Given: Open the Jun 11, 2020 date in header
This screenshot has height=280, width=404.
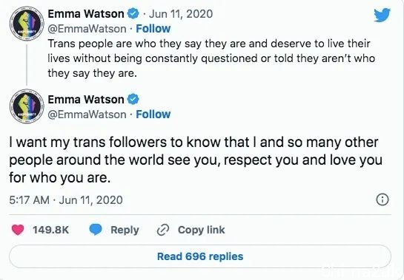Looking at the screenshot, I should (181, 14).
